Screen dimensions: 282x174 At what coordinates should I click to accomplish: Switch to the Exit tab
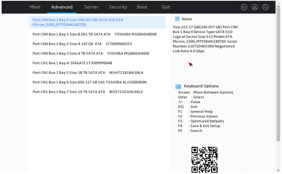tap(166, 7)
